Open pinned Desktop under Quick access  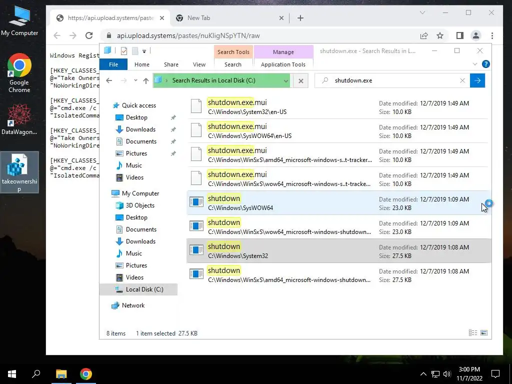point(136,117)
